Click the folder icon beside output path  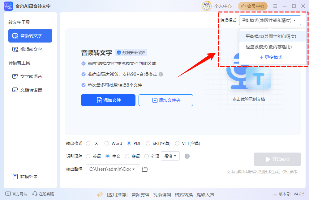[x=145, y=169]
